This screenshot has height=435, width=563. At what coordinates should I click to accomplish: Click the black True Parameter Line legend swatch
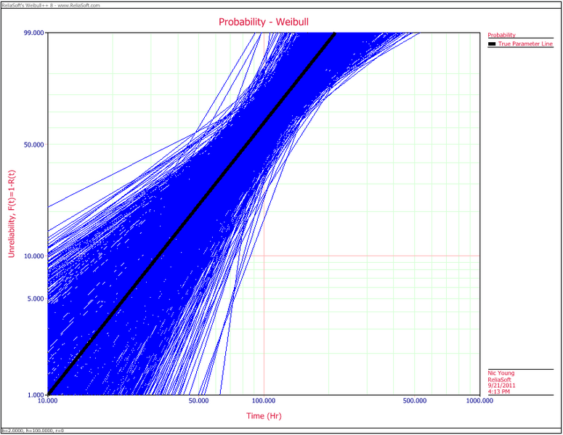492,45
